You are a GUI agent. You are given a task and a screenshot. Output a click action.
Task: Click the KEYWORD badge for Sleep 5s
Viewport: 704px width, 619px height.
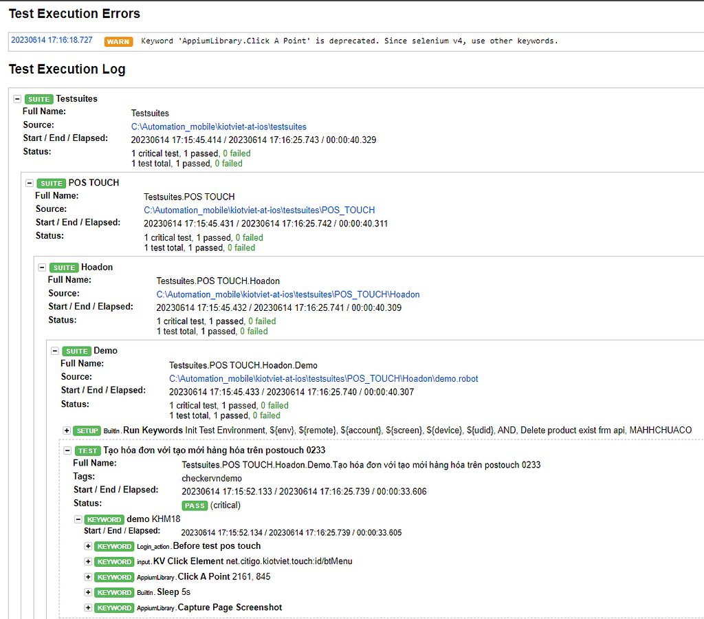[114, 592]
